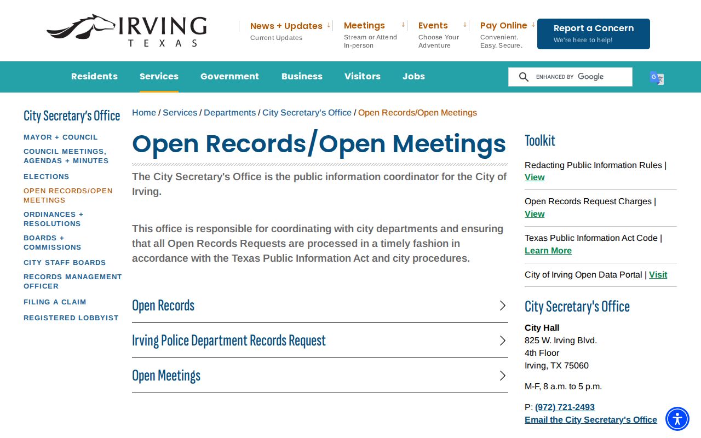
Task: Open the Services menu
Action: tap(159, 77)
